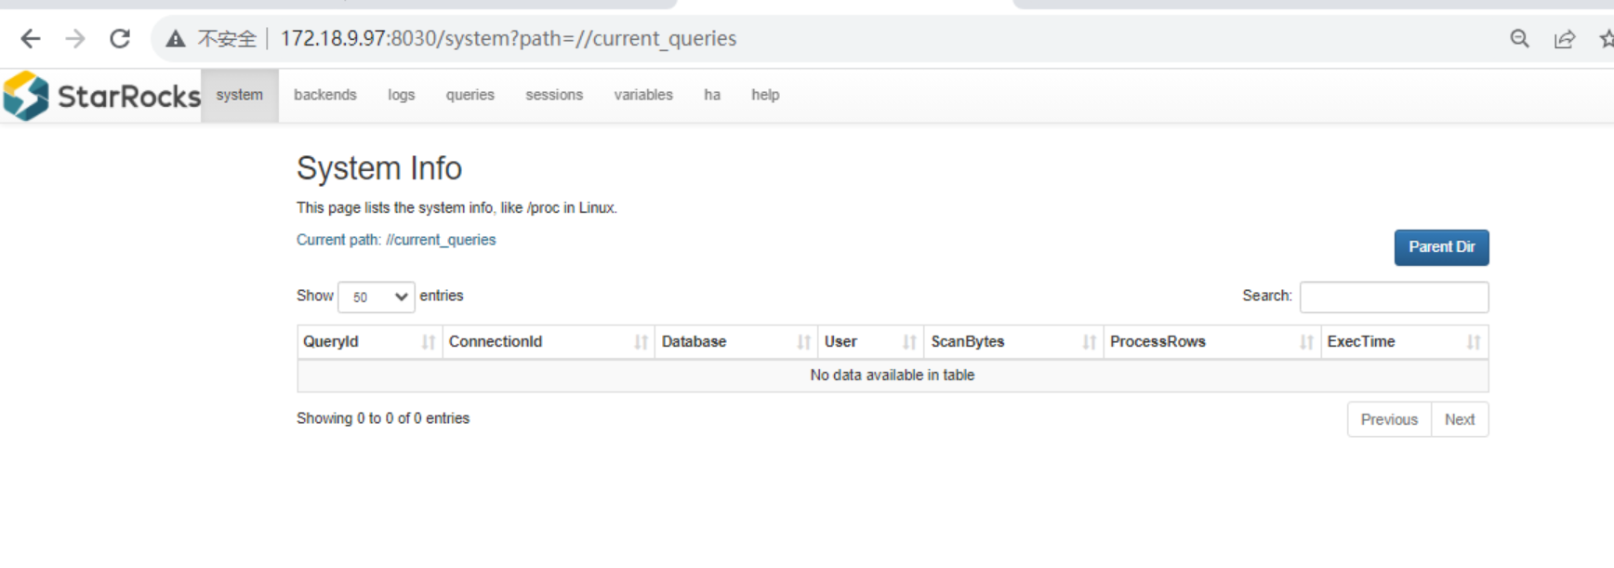Open the backends menu tab
1614x568 pixels.
324,95
